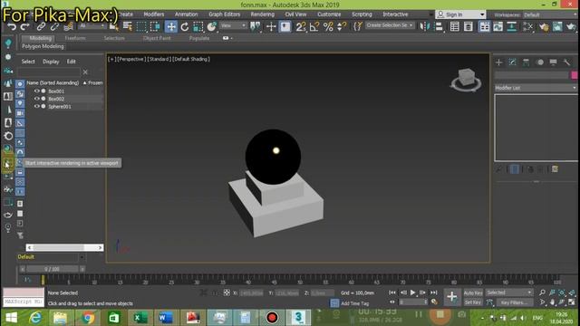
Task: Open the Selected key mode dropdown
Action: (509, 292)
